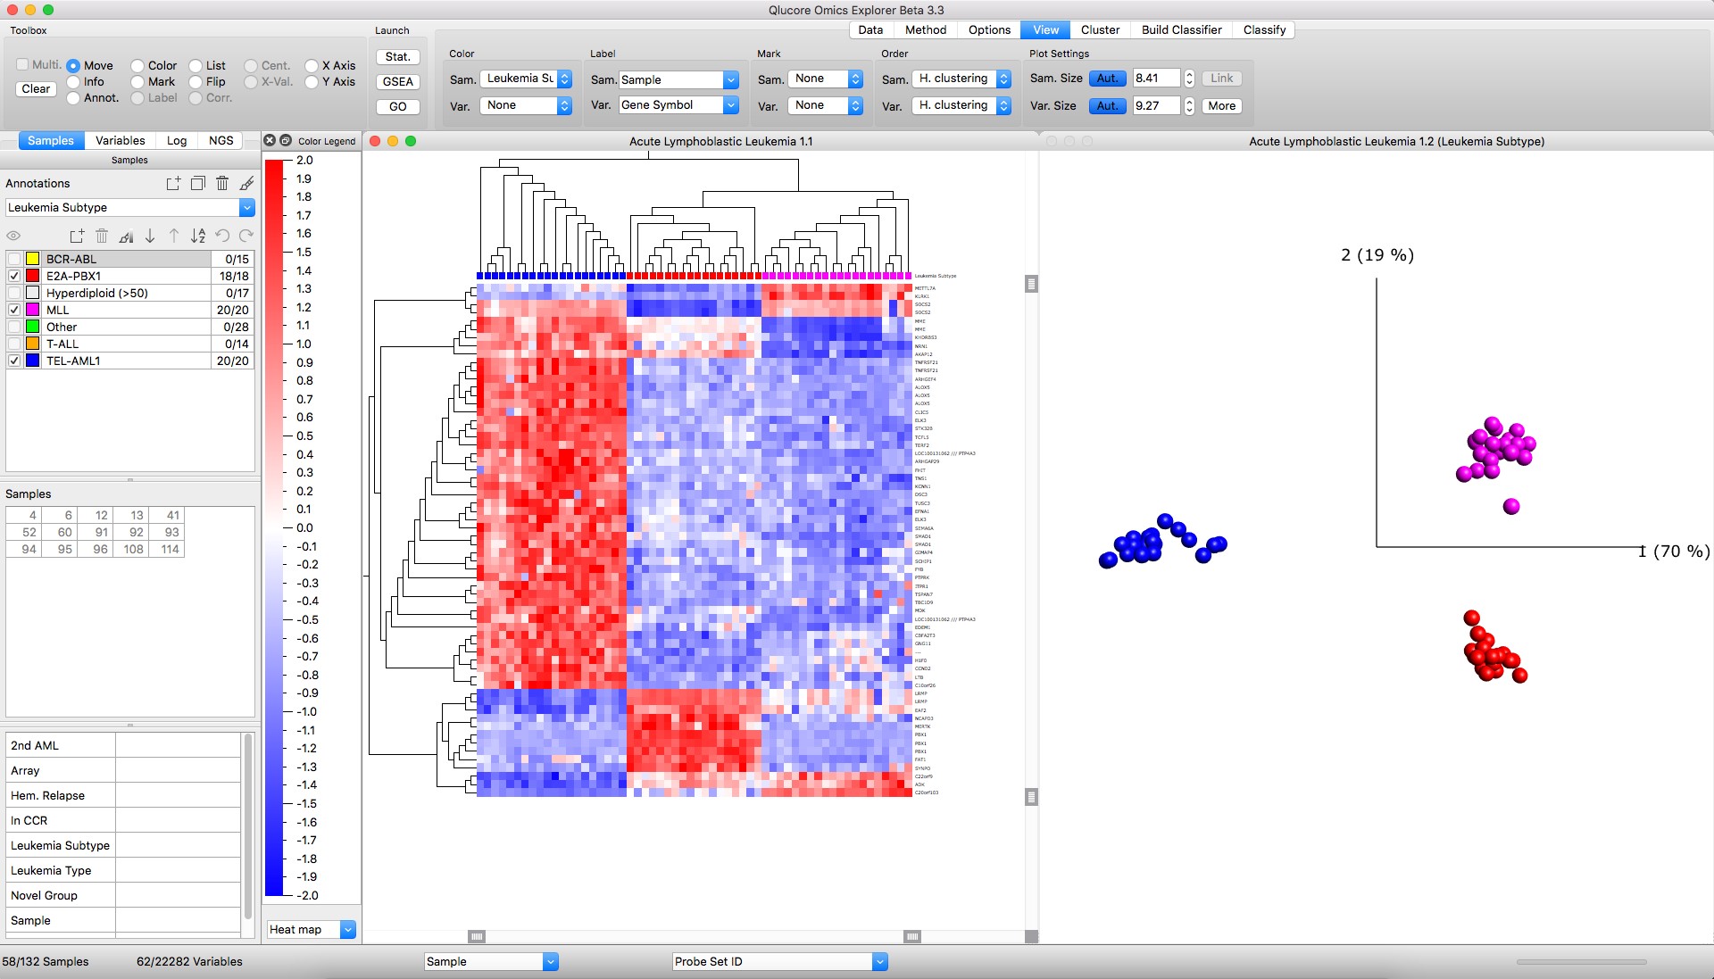Sort annotation categories alphabetically with A-Z icon
The height and width of the screenshot is (979, 1714).
[x=198, y=236]
